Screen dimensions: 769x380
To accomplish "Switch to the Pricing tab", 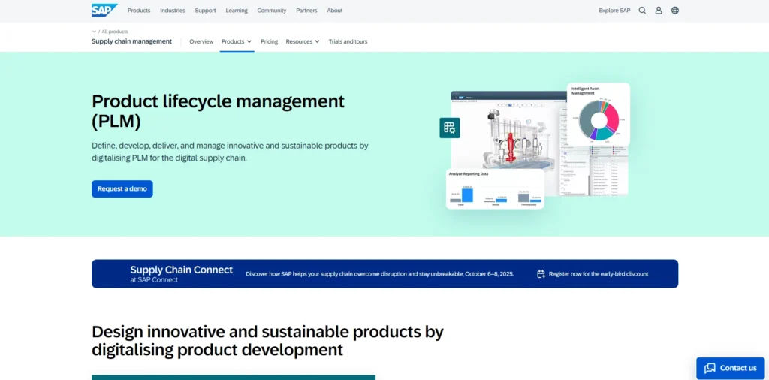I will [270, 41].
